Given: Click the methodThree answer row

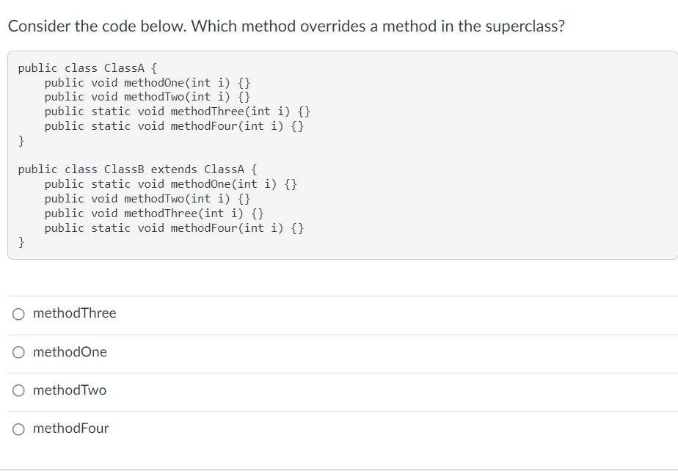Looking at the screenshot, I should [294, 313].
